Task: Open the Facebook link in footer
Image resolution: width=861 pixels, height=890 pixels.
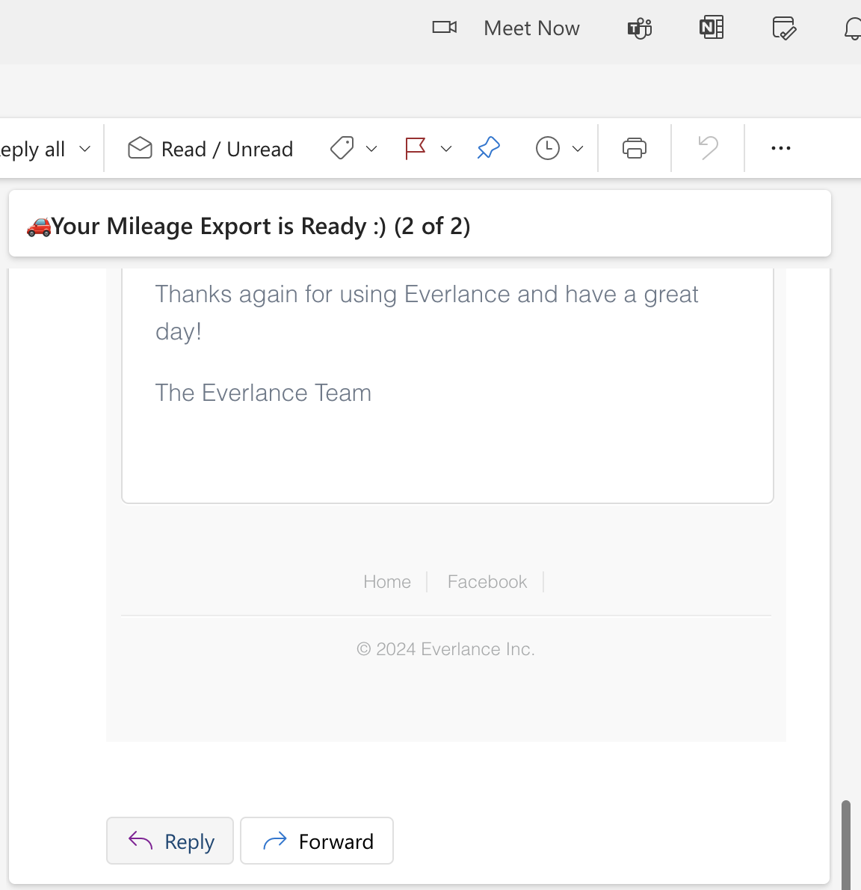Action: tap(487, 582)
